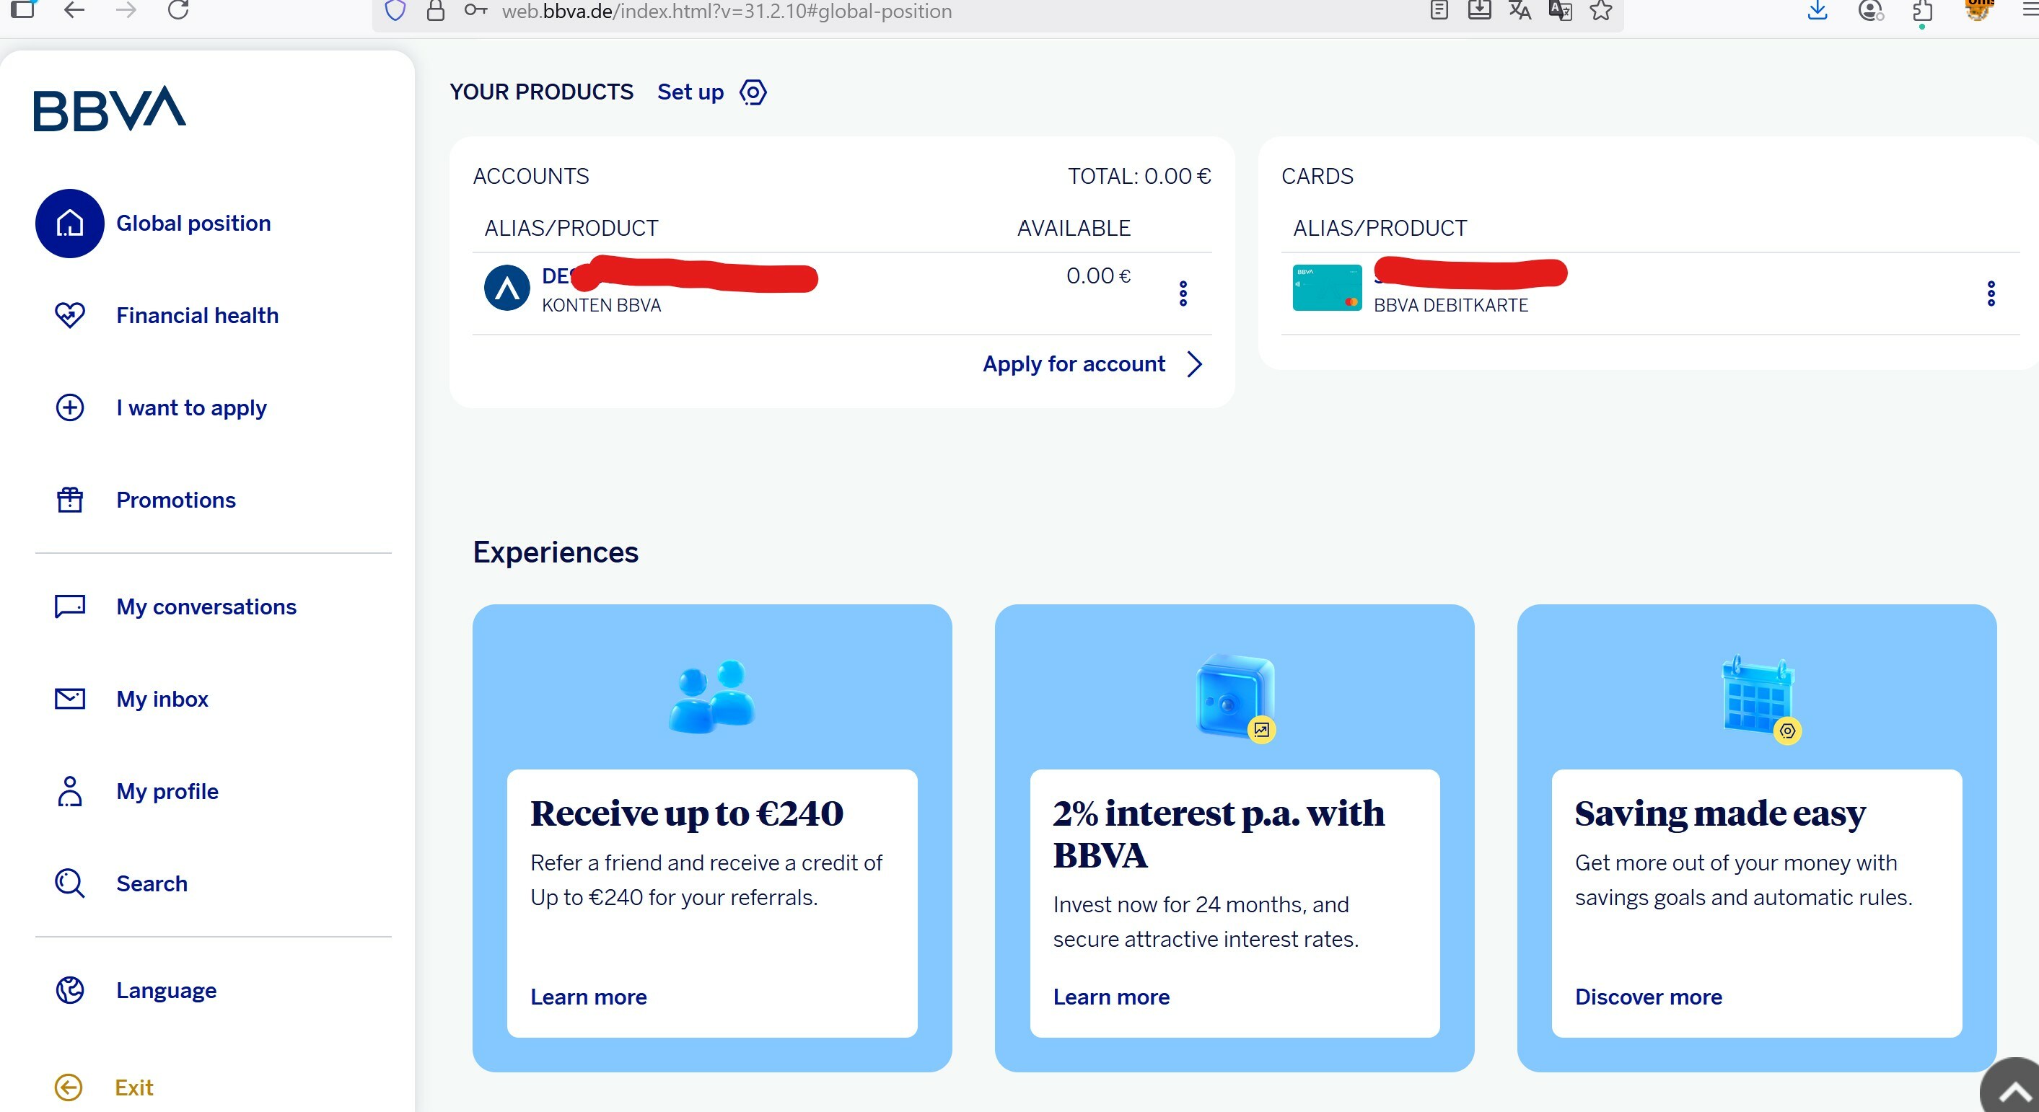The height and width of the screenshot is (1112, 2039).
Task: Open the three-dot menu for KONTEN BBVA account
Action: point(1183,294)
